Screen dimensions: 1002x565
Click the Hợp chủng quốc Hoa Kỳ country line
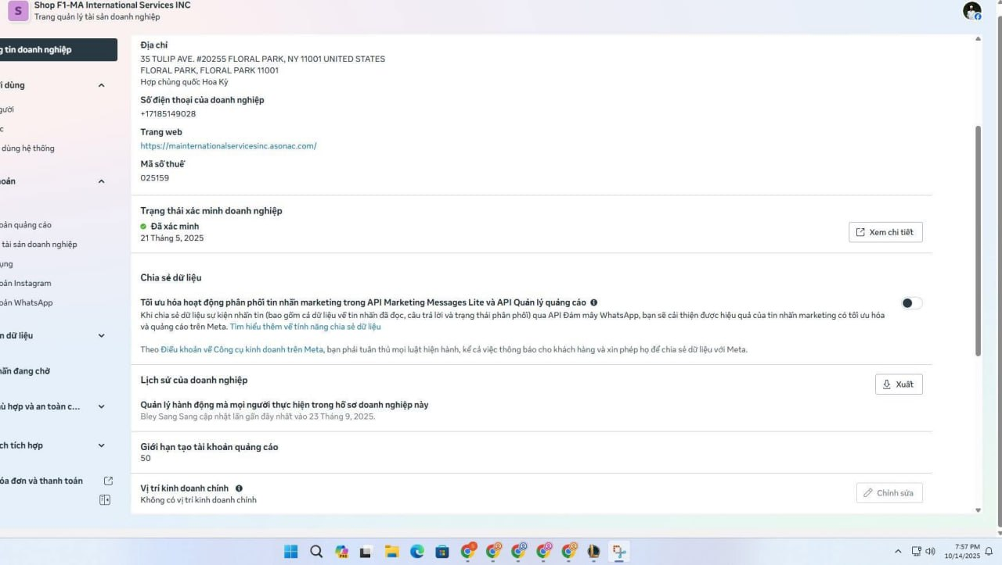point(184,82)
